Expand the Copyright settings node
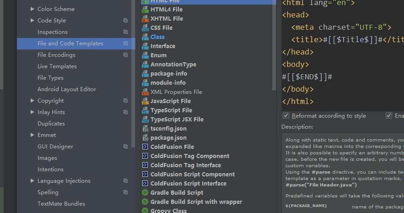The height and width of the screenshot is (213, 404). pyautogui.click(x=32, y=101)
